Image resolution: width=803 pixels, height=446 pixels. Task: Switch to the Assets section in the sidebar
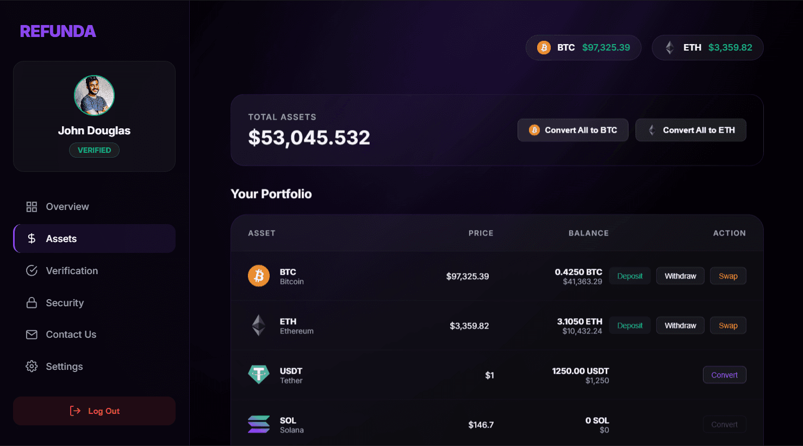pyautogui.click(x=61, y=238)
